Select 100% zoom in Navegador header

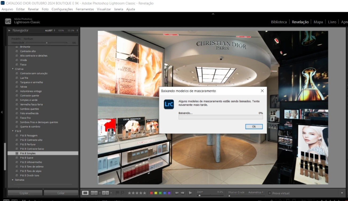tap(61, 30)
